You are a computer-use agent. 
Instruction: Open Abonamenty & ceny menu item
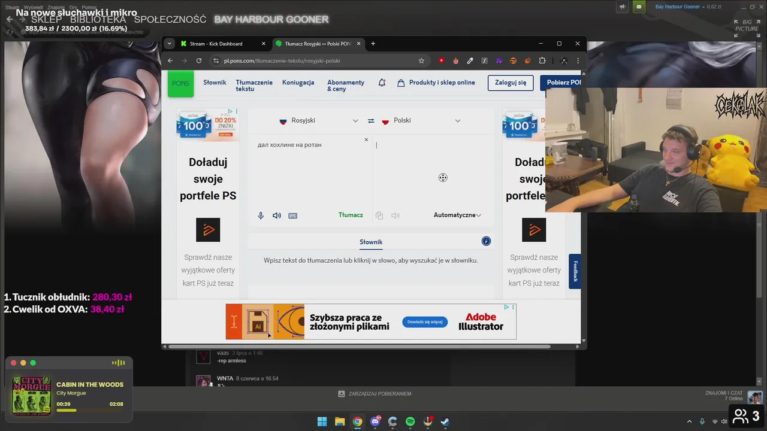pyautogui.click(x=346, y=86)
